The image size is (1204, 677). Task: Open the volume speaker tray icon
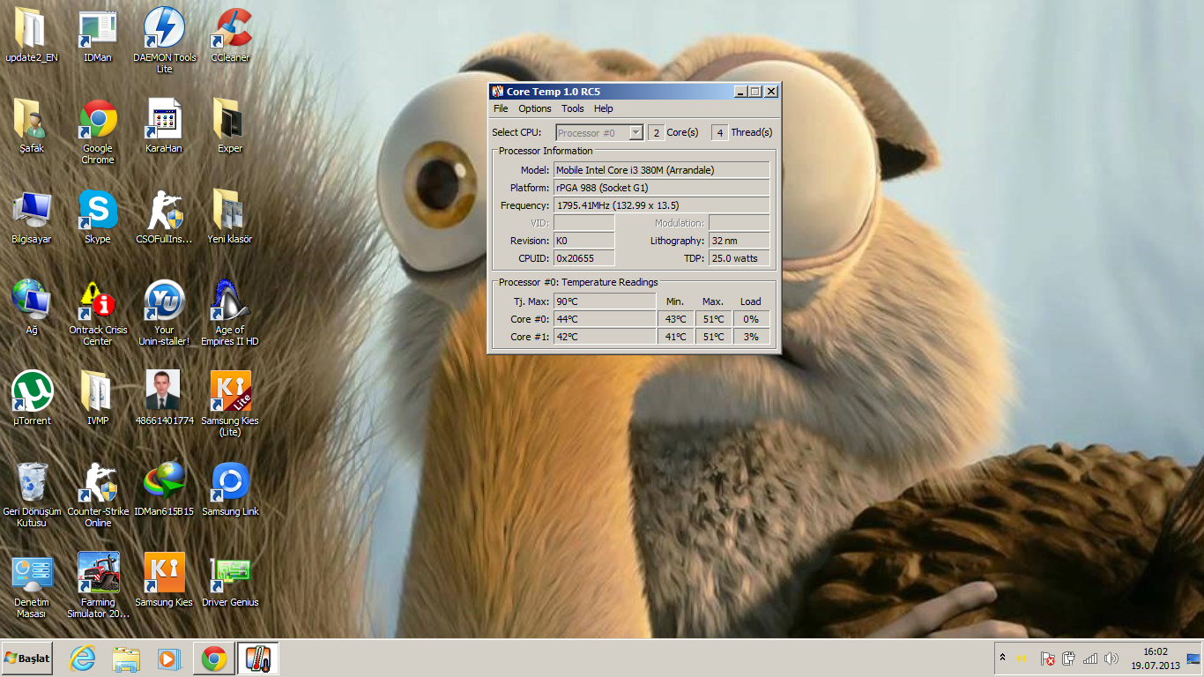click(1111, 658)
